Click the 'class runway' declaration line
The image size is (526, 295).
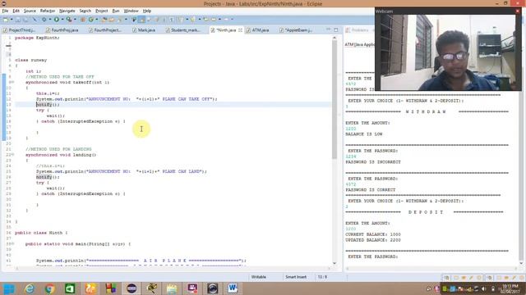click(31, 60)
